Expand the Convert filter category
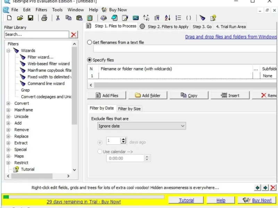 8,103
